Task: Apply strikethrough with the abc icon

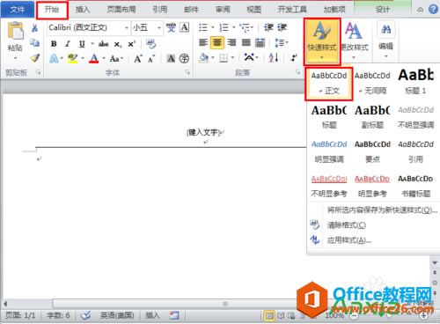Action: (103, 44)
